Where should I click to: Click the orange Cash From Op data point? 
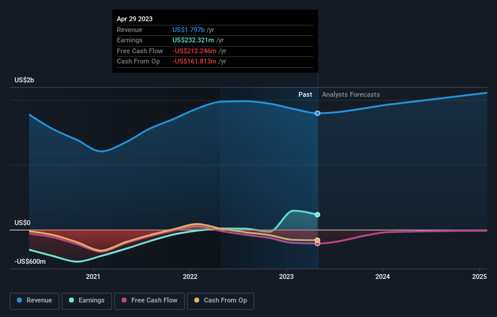tap(317, 240)
